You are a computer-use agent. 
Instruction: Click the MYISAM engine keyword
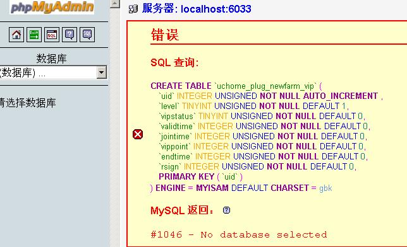click(212, 188)
